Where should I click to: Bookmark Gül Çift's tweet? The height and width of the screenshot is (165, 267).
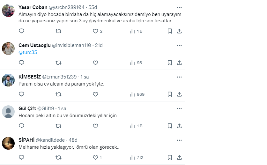coord(170,126)
